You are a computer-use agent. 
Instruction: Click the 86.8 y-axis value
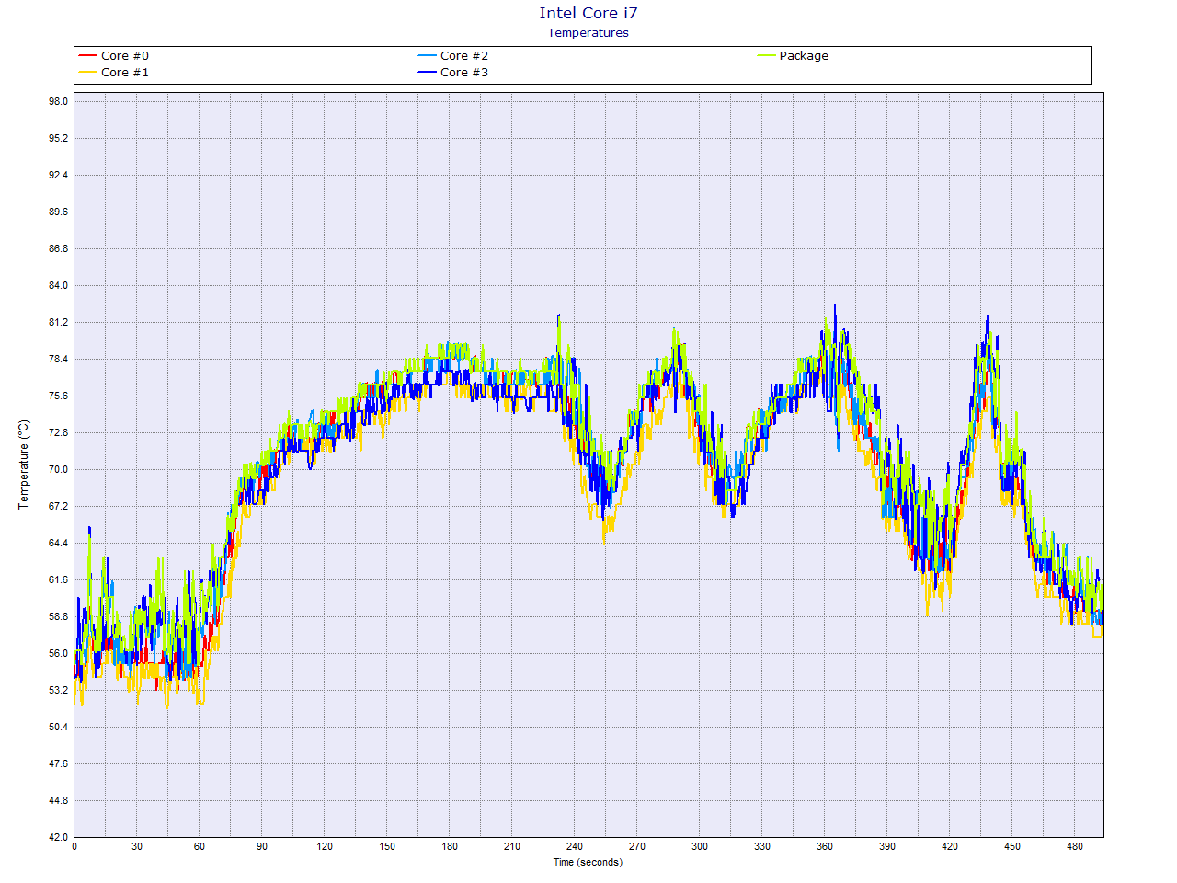coord(59,248)
